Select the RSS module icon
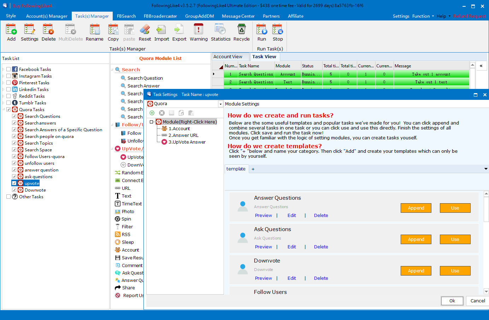 (118, 235)
